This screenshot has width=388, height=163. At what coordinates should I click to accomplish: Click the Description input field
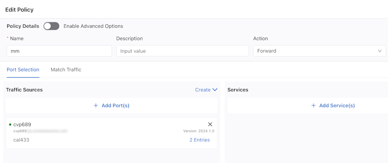point(182,51)
